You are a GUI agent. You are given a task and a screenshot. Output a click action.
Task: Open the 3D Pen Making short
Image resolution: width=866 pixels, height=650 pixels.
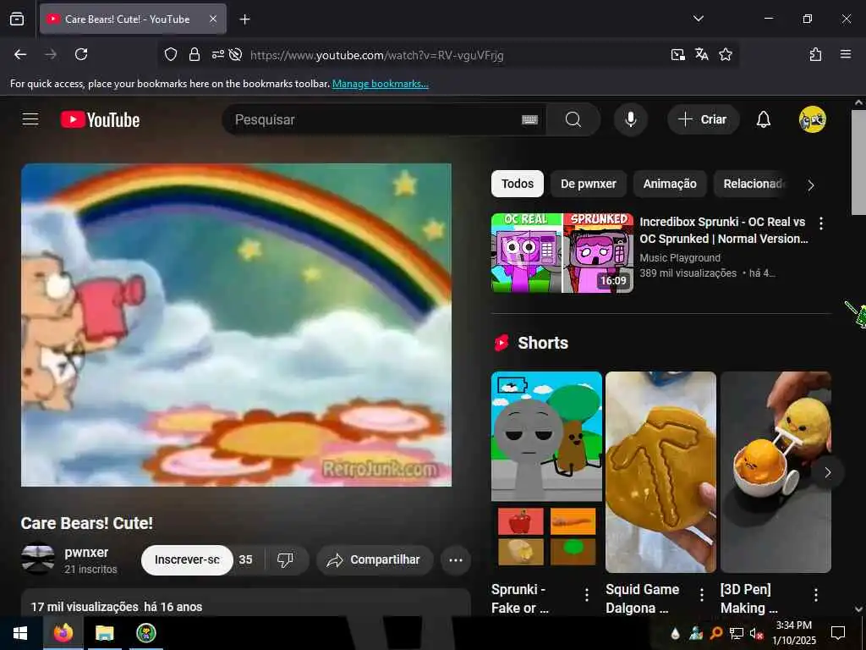click(x=776, y=472)
